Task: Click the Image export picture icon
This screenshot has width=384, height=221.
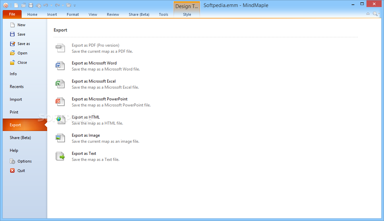Action: [60, 138]
